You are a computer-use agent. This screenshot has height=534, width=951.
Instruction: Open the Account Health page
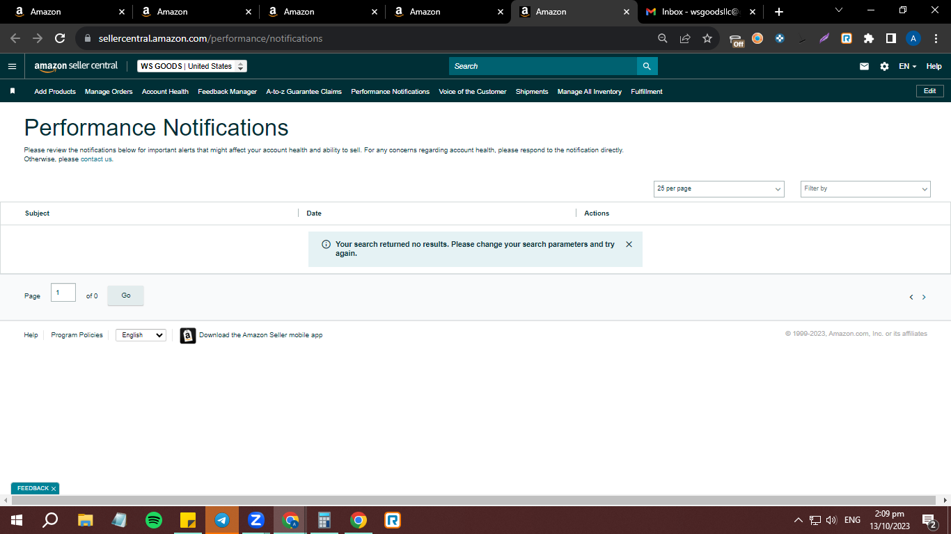coord(165,92)
